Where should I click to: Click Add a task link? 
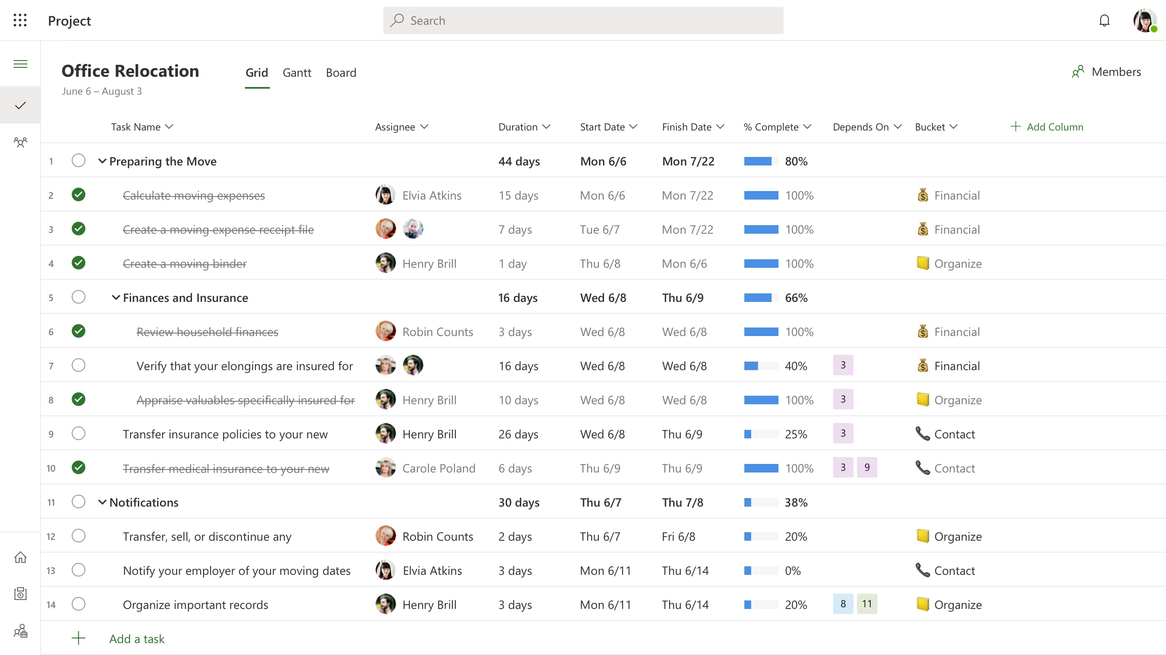[137, 639]
